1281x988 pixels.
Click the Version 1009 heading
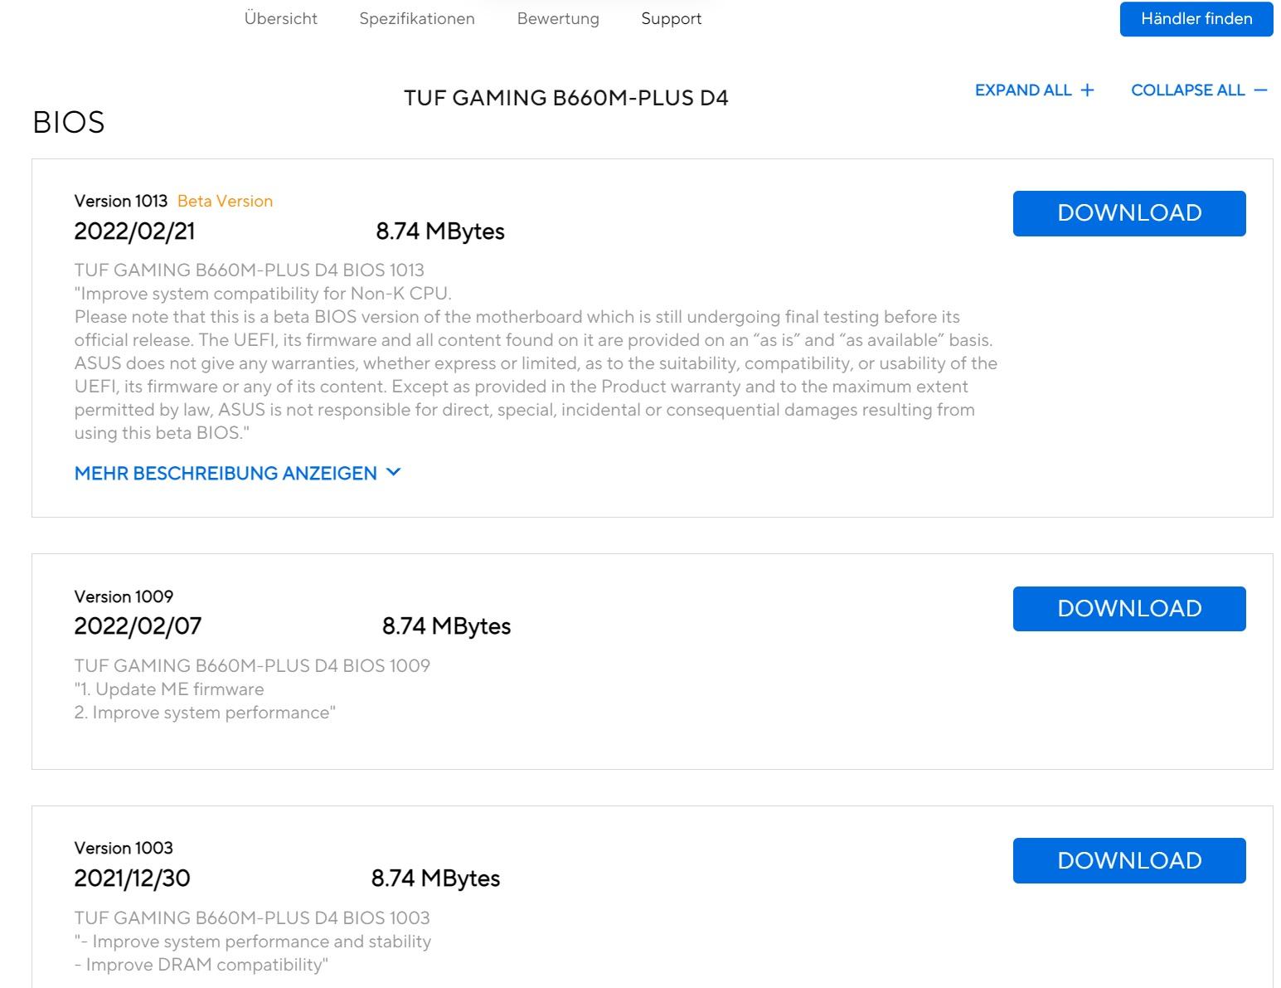point(124,596)
